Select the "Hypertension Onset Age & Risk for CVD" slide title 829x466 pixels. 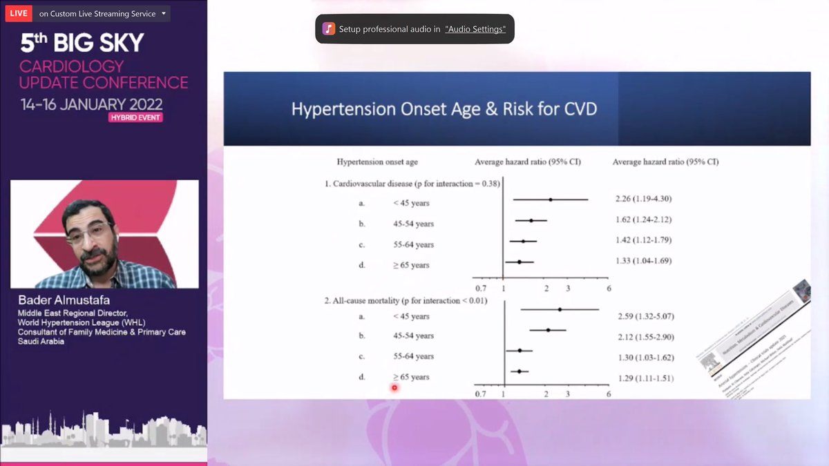(x=444, y=109)
